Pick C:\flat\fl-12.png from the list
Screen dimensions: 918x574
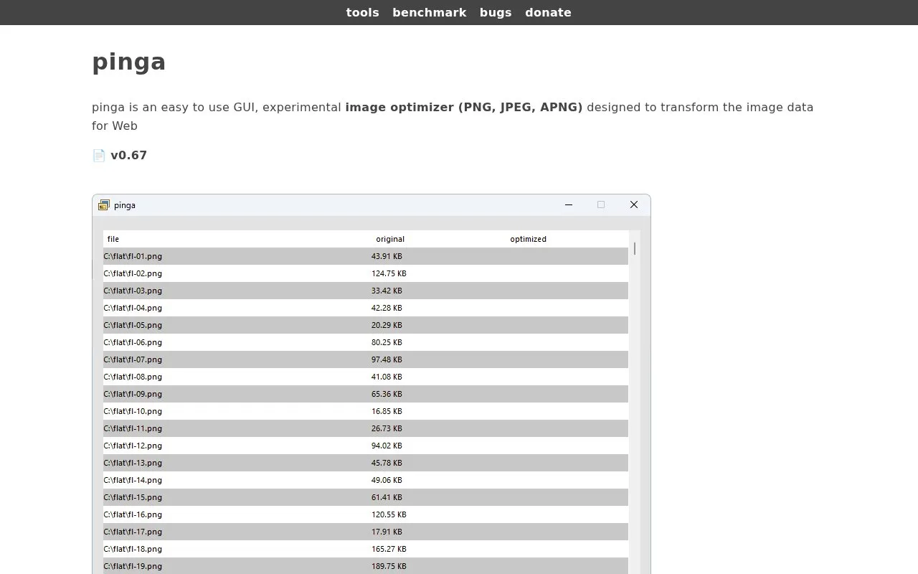(x=366, y=446)
